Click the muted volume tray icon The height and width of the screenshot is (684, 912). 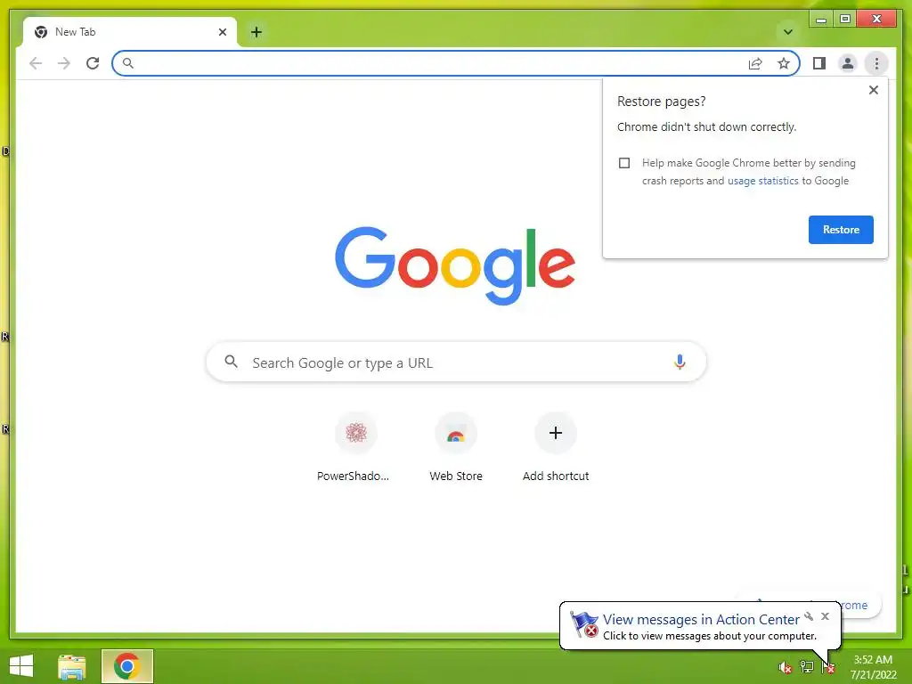(786, 667)
